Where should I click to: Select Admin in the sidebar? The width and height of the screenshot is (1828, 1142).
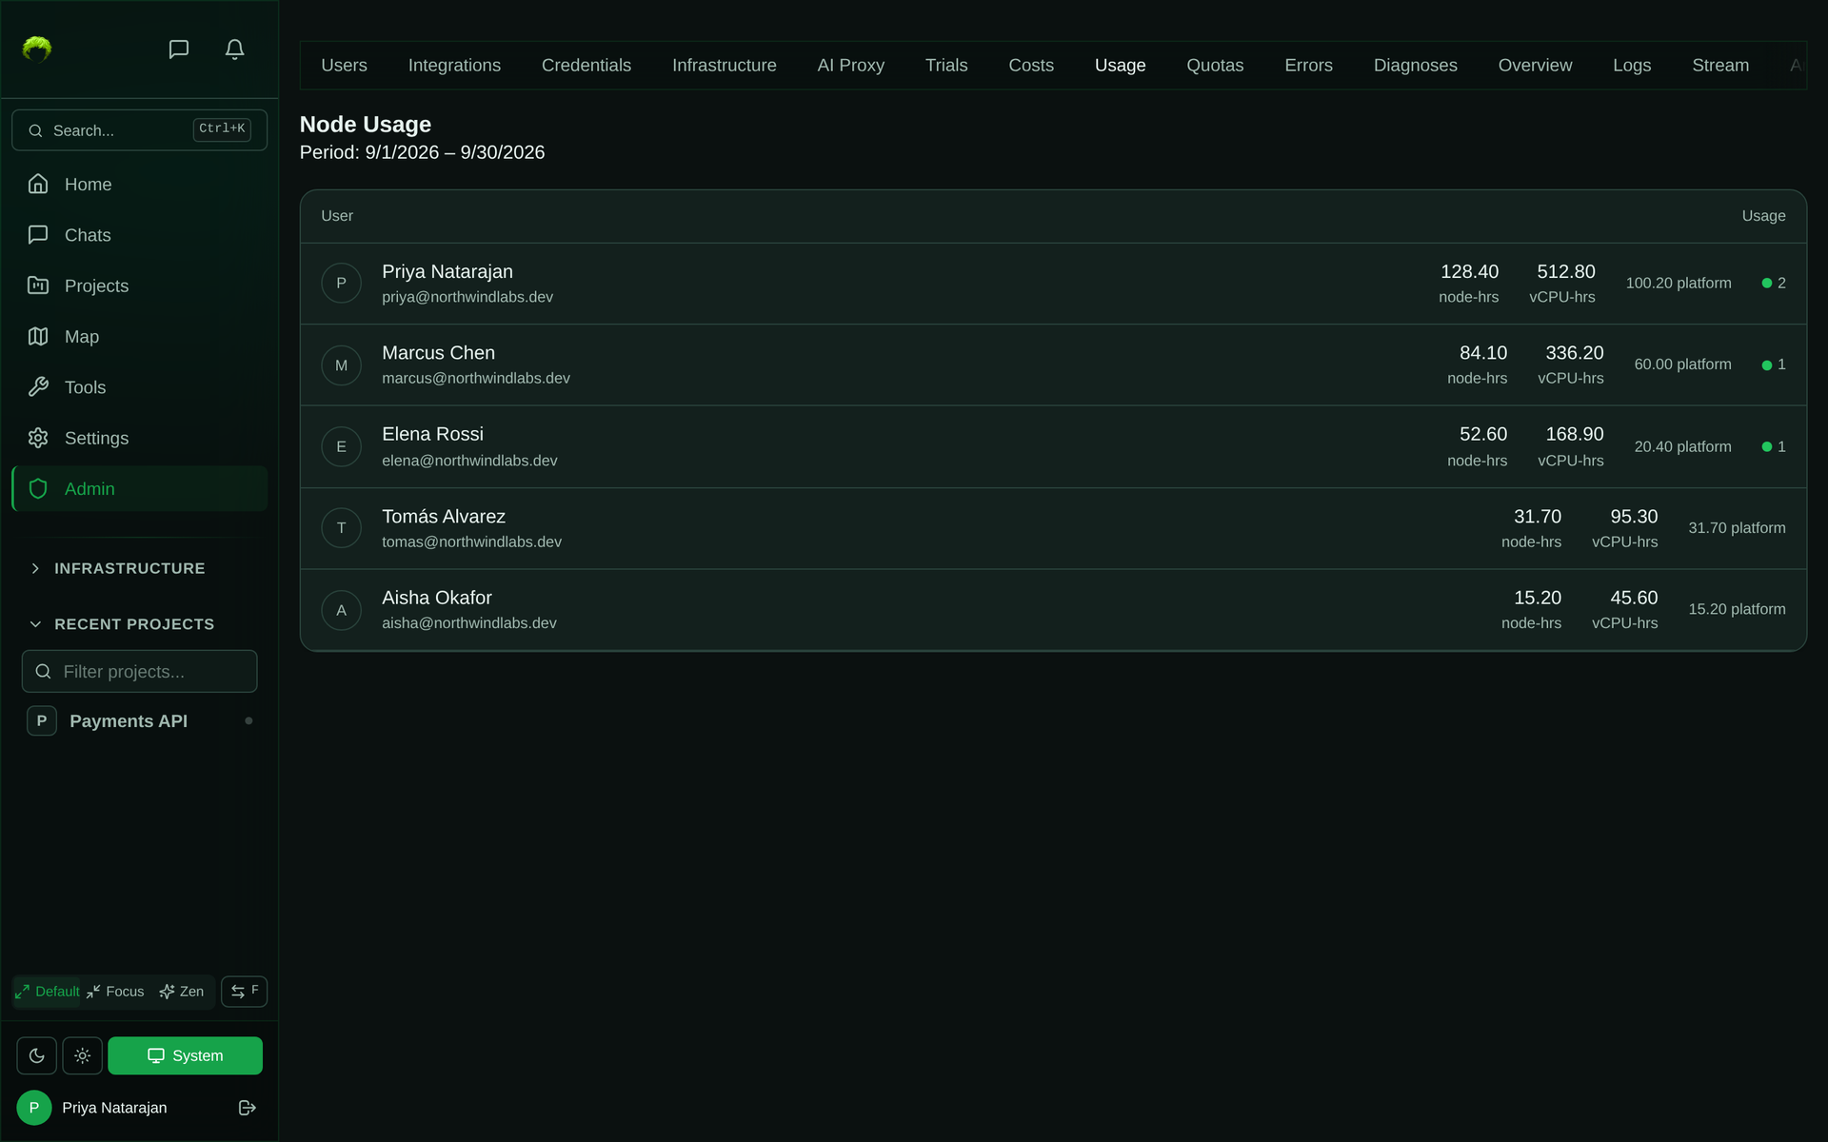pyautogui.click(x=139, y=488)
